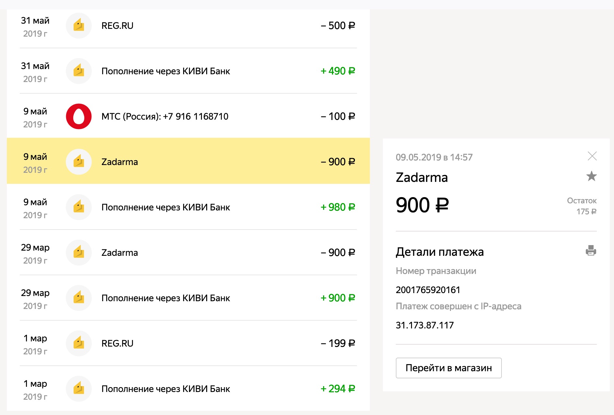Open МТС (Россия): +7 916 1168710 payment
614x415 pixels.
188,116
